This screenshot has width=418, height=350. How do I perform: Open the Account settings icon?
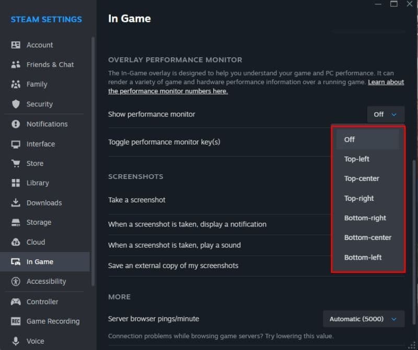click(16, 45)
